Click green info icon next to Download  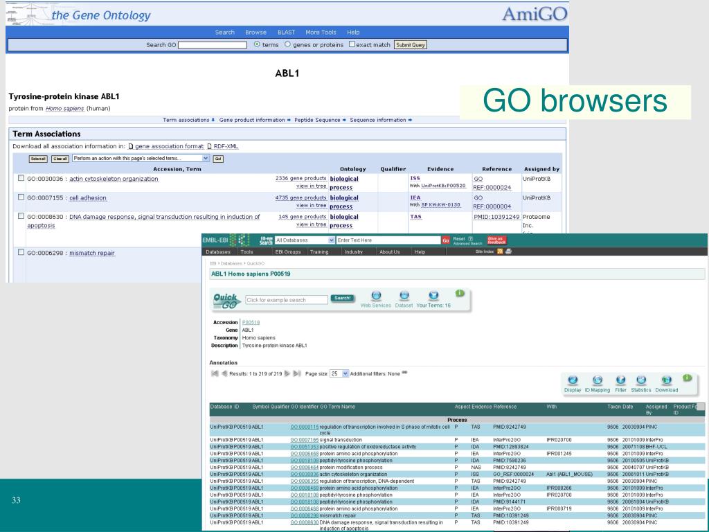tap(688, 378)
